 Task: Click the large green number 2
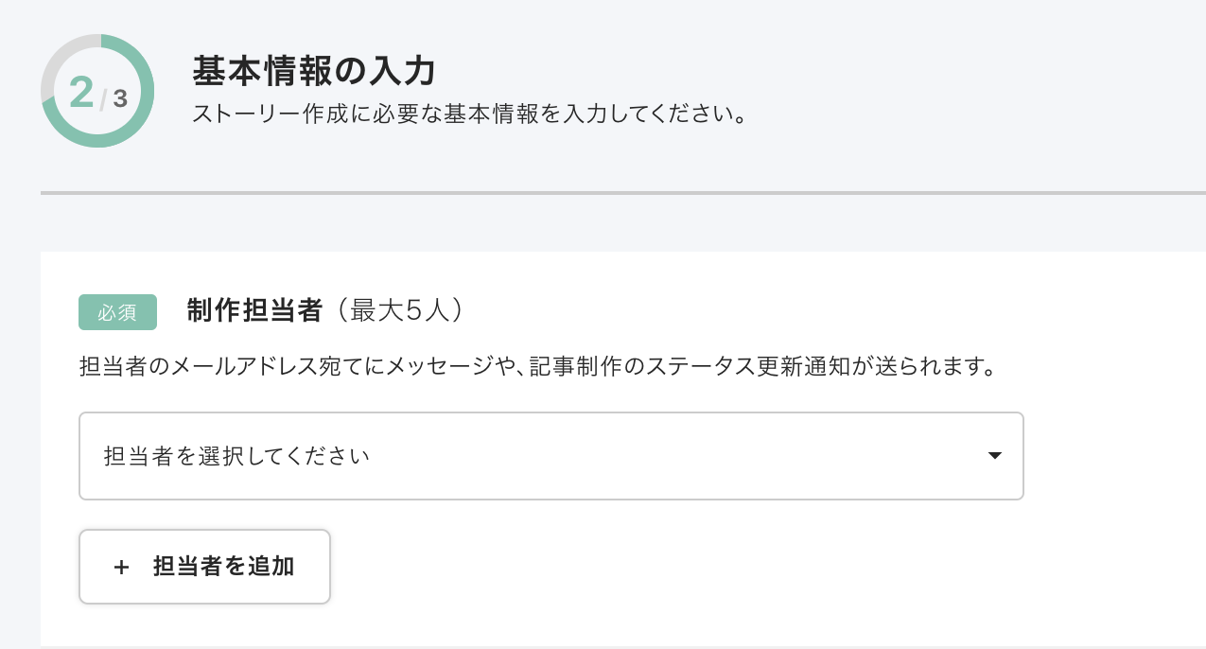81,94
